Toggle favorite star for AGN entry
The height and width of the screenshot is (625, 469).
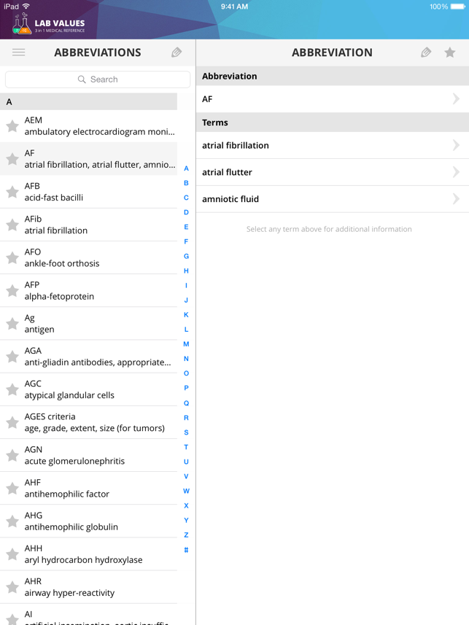(x=12, y=456)
